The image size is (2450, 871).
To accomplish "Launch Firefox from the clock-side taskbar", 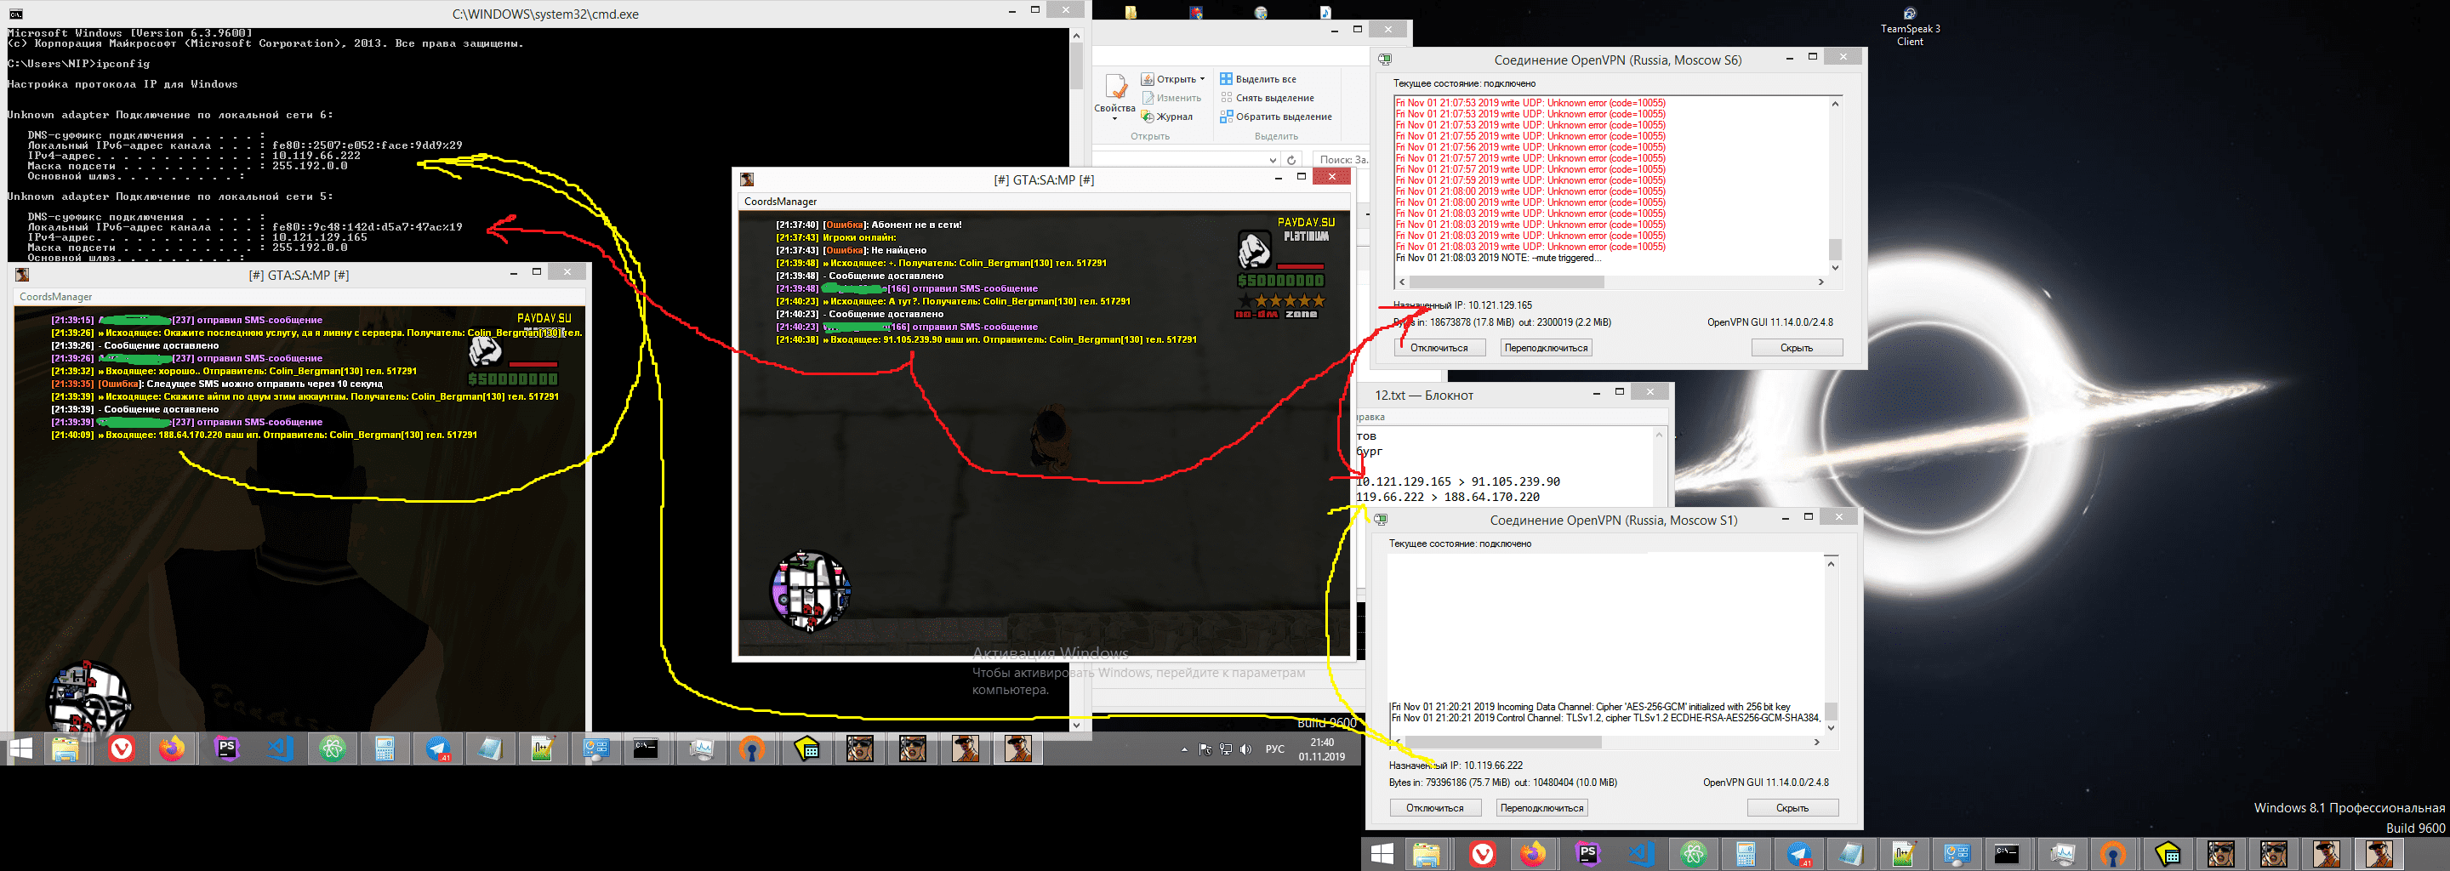I will (x=172, y=749).
